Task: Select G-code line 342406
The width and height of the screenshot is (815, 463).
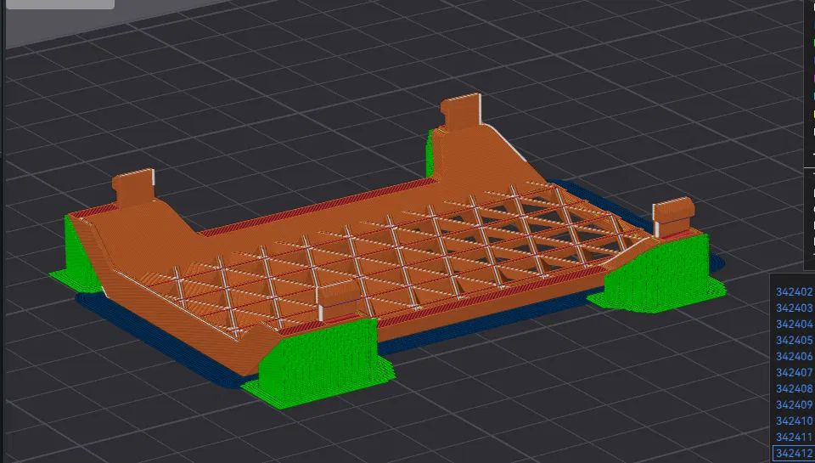Action: pos(795,356)
